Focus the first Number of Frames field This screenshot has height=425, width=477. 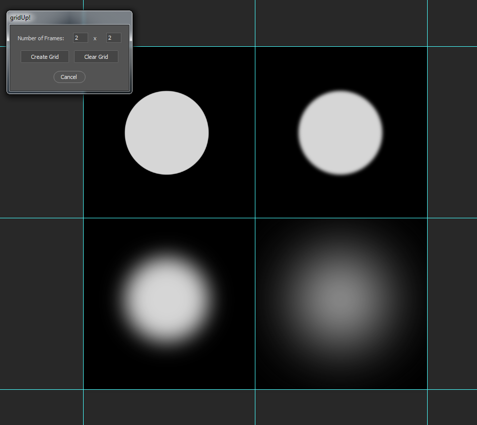tap(80, 38)
